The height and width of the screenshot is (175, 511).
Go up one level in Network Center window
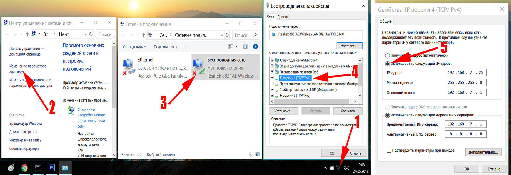click(x=27, y=34)
